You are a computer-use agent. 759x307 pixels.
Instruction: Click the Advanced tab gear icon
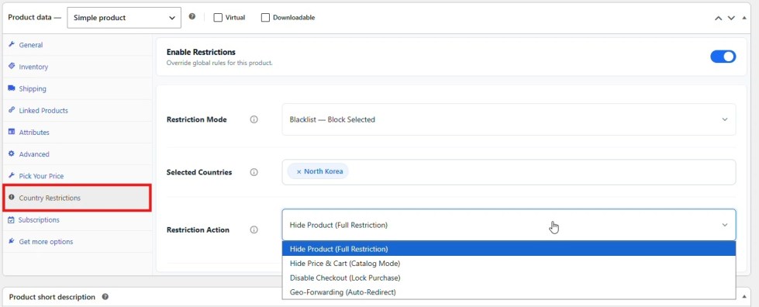[12, 153]
